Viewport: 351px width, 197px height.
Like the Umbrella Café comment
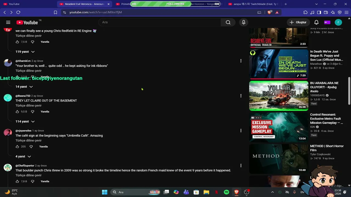click(x=17, y=147)
